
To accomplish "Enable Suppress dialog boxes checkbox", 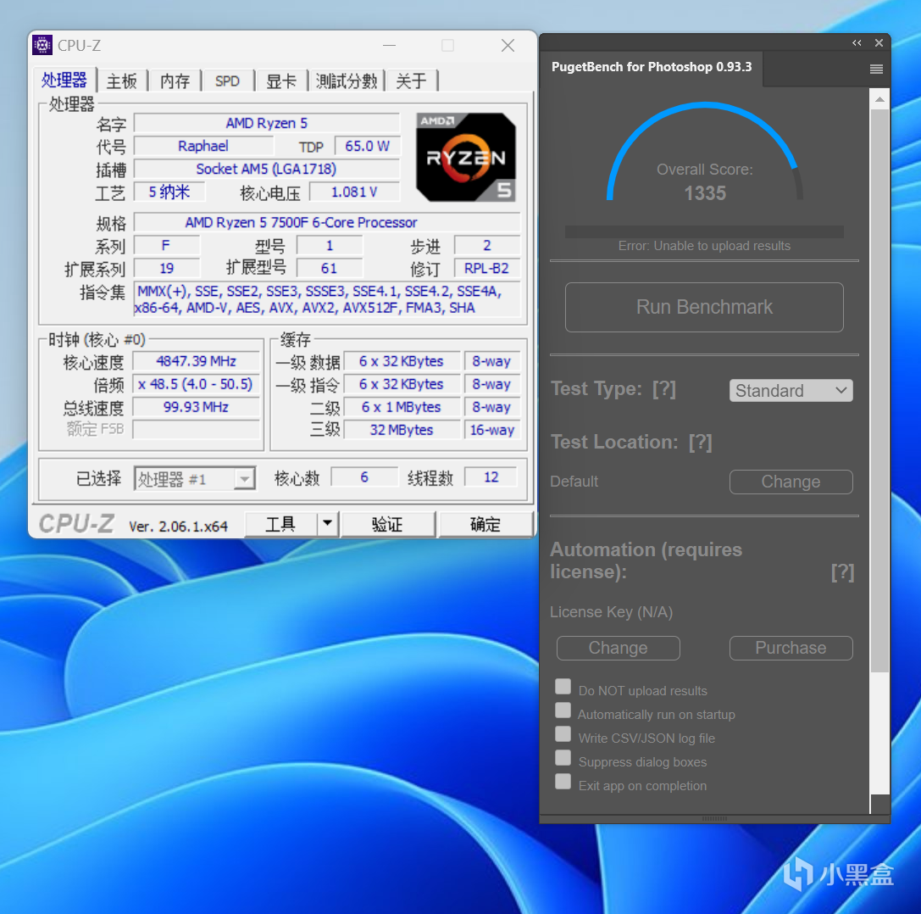I will tap(563, 758).
